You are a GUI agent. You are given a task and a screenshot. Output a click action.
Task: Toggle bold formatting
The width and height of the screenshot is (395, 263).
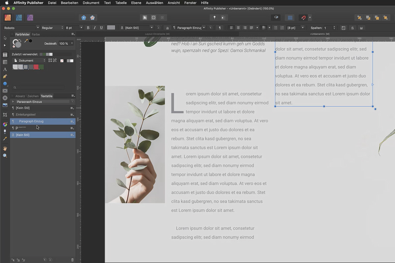[88, 28]
